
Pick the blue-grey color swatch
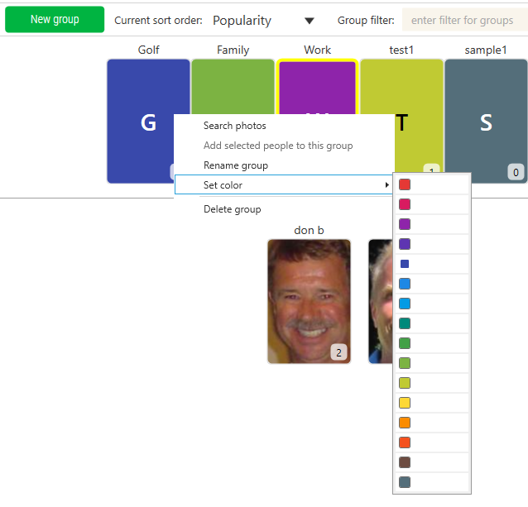405,482
